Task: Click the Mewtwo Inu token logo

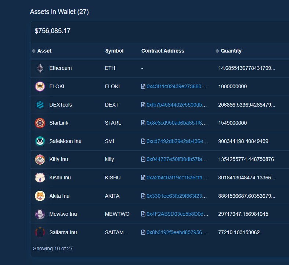Action: click(40, 214)
